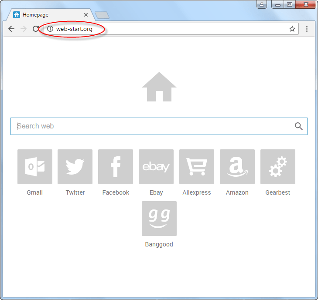Reload the page
This screenshot has height=300, width=318.
click(36, 29)
